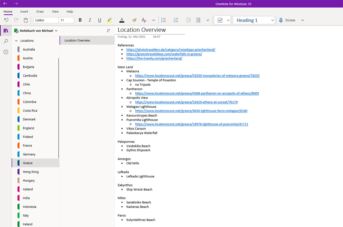The image size is (343, 227).
Task: Collapse the Locations section group
Action: [16, 41]
